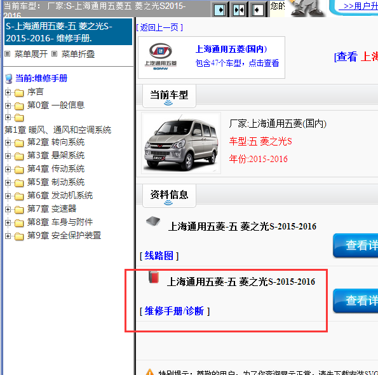Open the 上海通用五菱(国内) brand link
The width and height of the screenshot is (378, 375).
click(x=231, y=49)
